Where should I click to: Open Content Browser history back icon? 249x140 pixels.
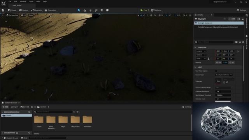coord(32,107)
